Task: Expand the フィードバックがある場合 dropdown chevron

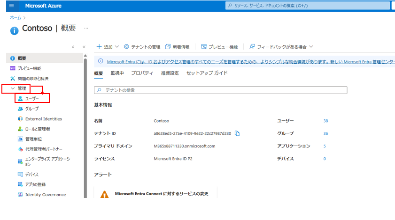Action: tap(311, 47)
